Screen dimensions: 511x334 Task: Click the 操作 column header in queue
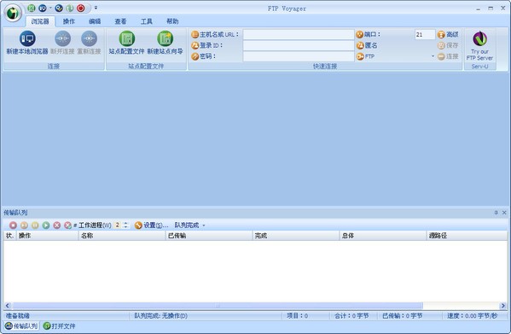tap(47, 236)
